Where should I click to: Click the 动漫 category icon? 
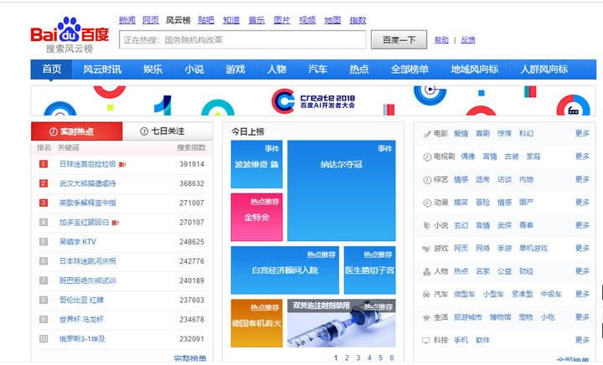point(426,203)
